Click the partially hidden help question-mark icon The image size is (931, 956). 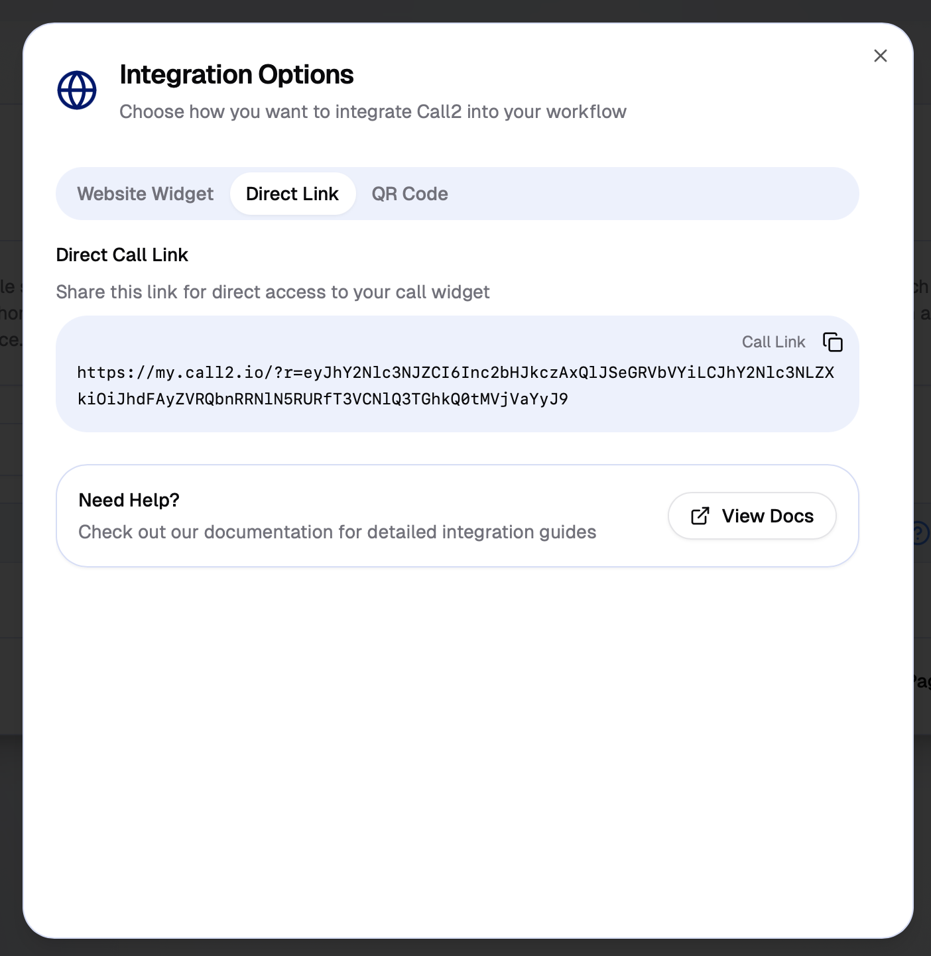pyautogui.click(x=921, y=533)
